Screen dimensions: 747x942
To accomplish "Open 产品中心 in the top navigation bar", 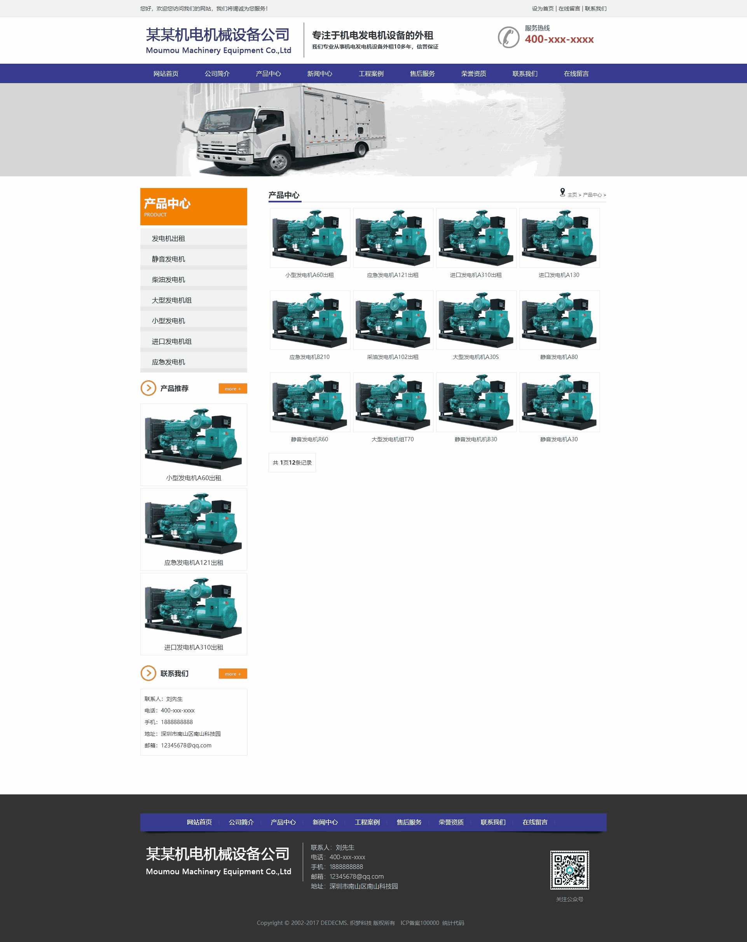I will 268,74.
